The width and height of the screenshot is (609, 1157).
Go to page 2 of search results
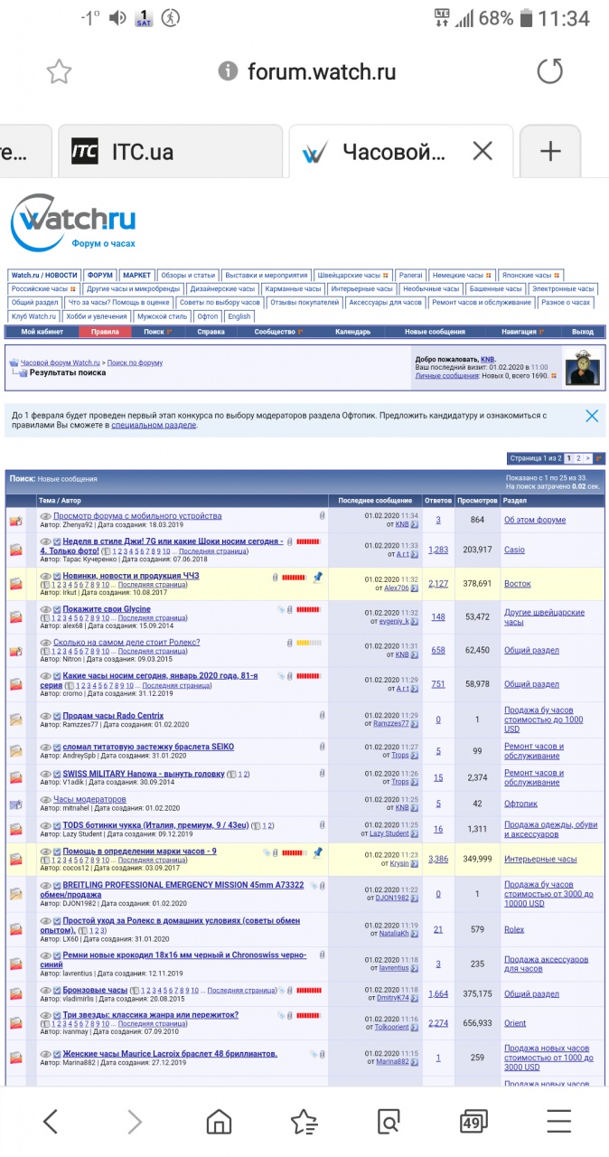(x=579, y=458)
